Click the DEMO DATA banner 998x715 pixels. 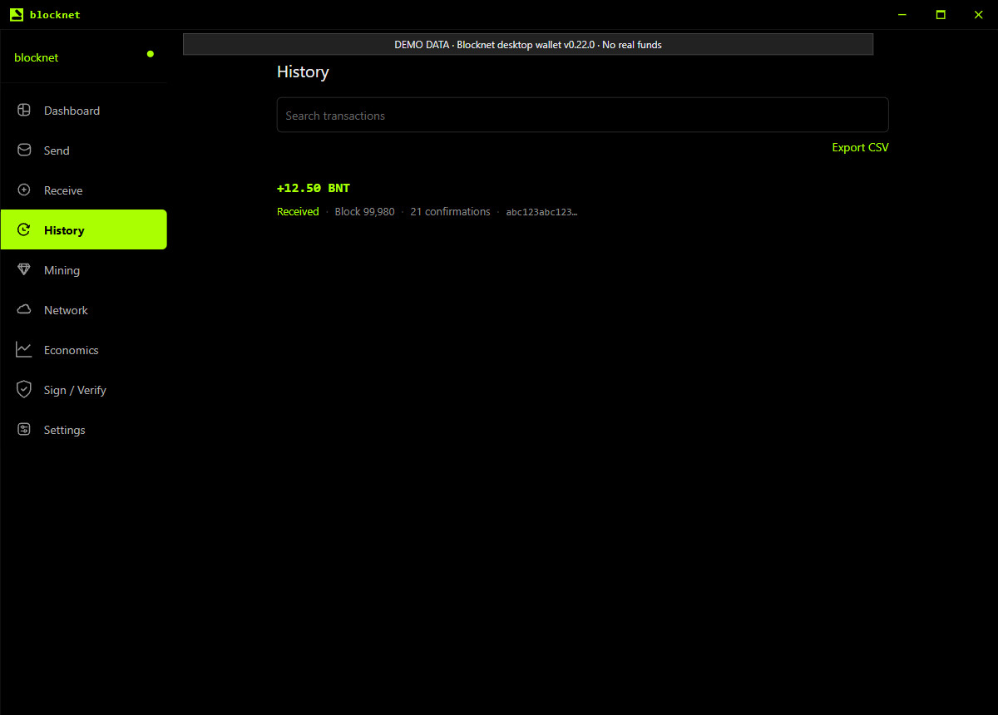[x=528, y=45]
